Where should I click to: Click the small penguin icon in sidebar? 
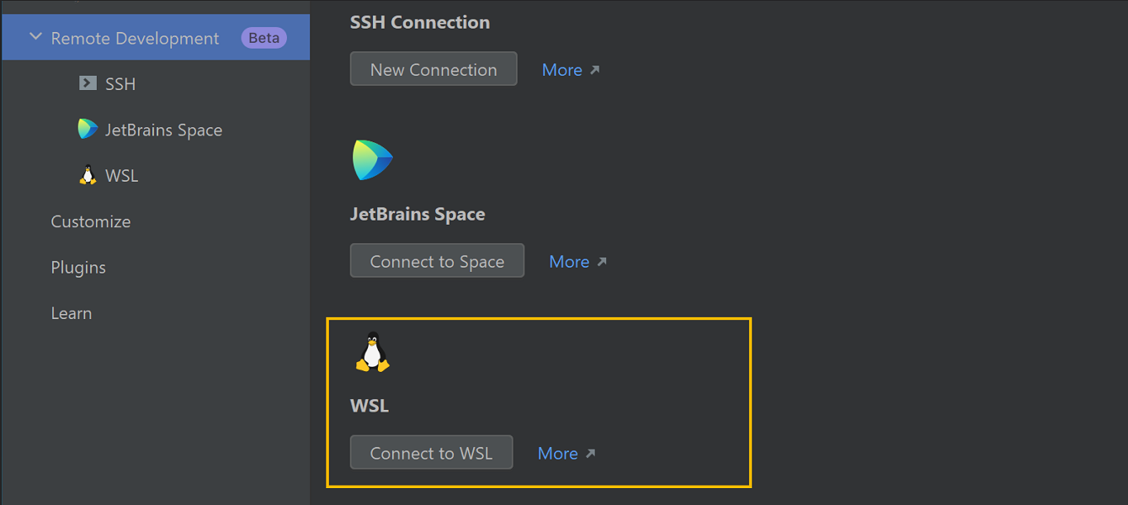[x=88, y=175]
